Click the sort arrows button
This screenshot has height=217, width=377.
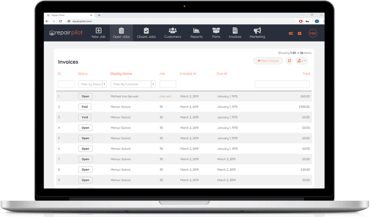[x=289, y=61]
